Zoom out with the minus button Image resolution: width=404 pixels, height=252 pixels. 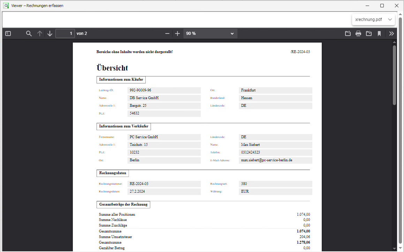[167, 34]
